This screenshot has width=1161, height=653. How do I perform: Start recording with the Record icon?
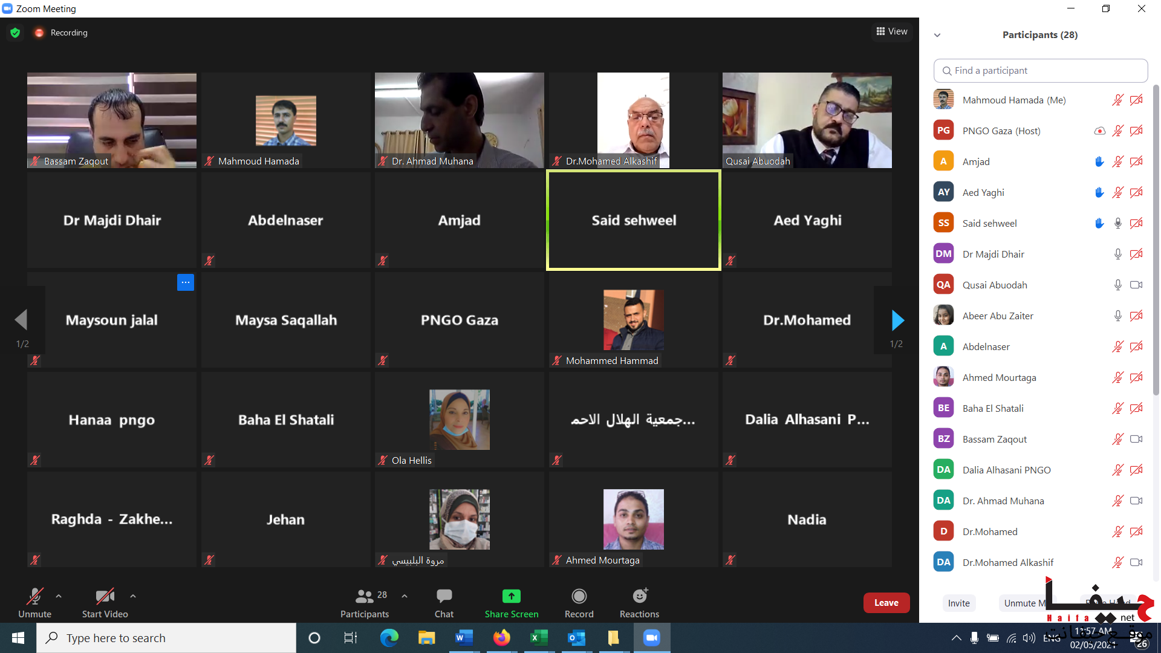pos(579,596)
